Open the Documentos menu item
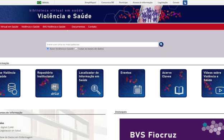Viewport: 224px width, 140px height. pyautogui.click(x=78, y=27)
